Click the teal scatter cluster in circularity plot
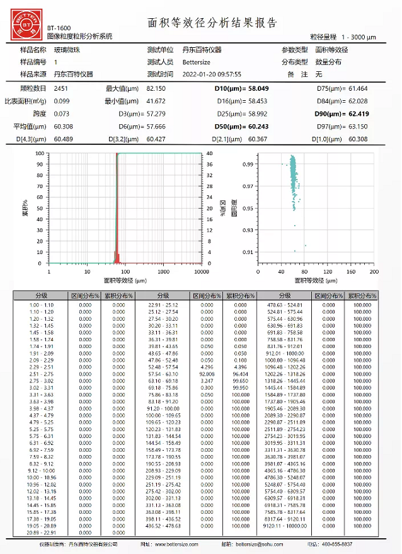Screen dimensions: 402x554 point(293,180)
